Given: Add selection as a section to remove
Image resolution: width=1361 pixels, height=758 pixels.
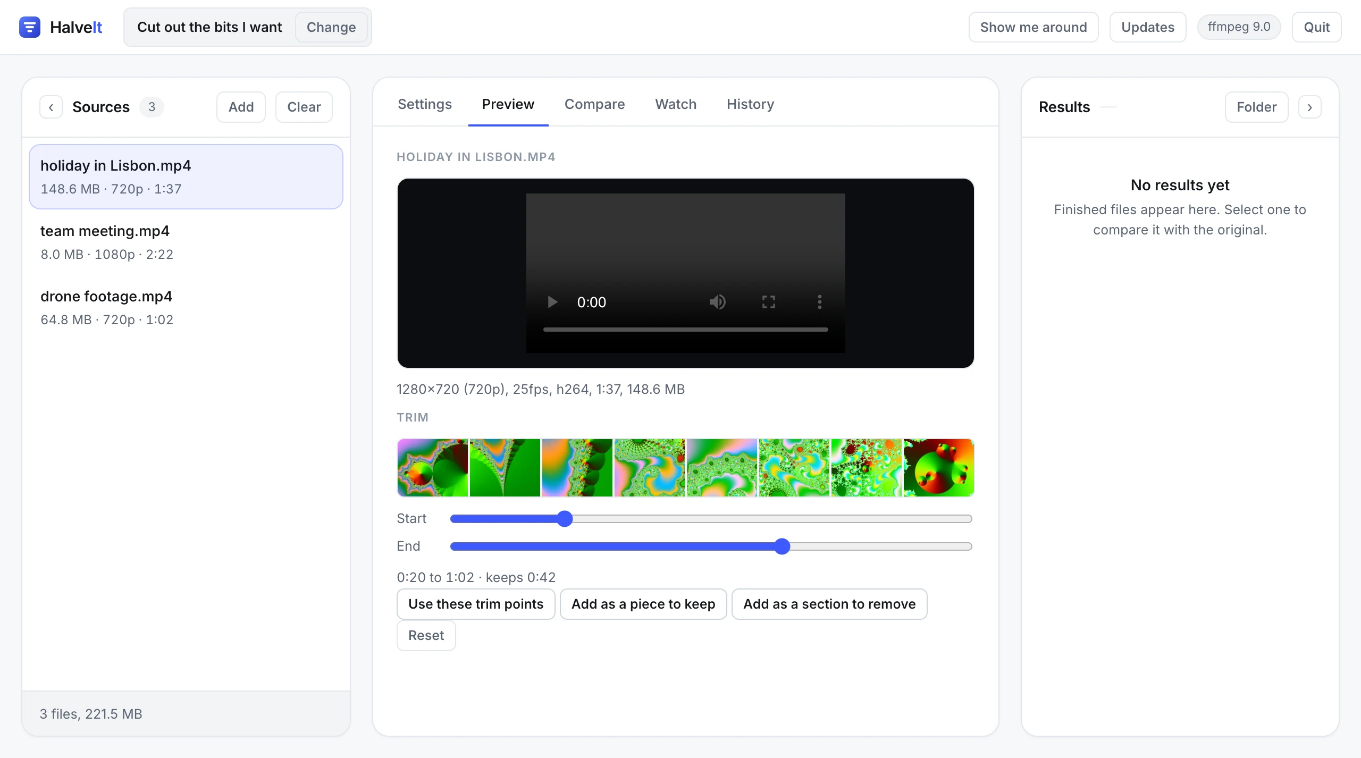Looking at the screenshot, I should pyautogui.click(x=829, y=604).
